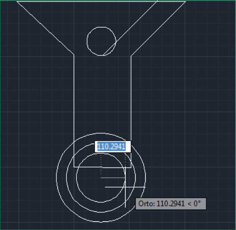Click the center point of the concentric circles
Image resolution: width=236 pixels, height=230 pixels.
tap(101, 178)
